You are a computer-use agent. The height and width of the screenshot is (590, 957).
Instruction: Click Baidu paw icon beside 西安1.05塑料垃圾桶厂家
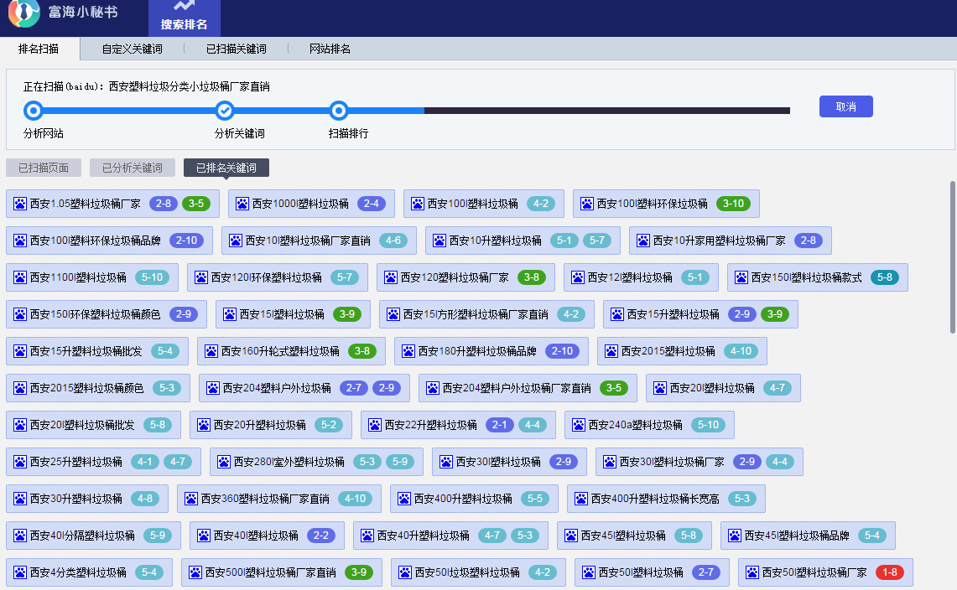coord(19,204)
